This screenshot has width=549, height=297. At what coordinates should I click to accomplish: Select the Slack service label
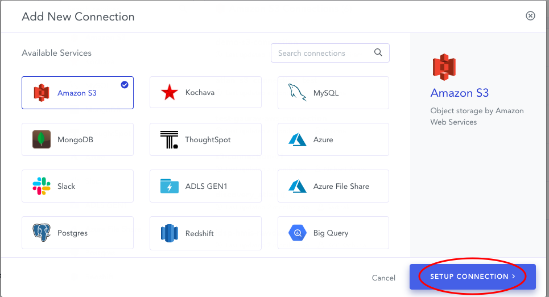pos(66,186)
